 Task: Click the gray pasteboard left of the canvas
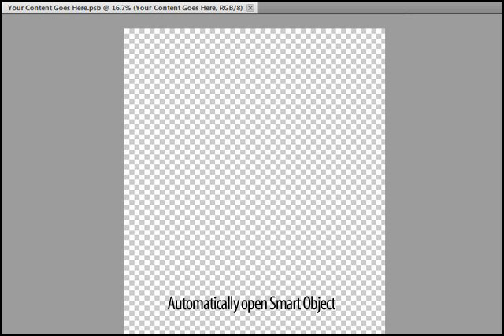63,181
